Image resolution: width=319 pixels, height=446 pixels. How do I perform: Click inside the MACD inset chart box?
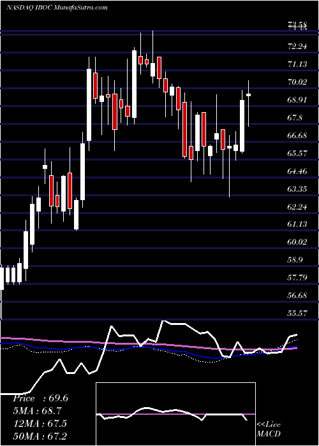pos(175,414)
